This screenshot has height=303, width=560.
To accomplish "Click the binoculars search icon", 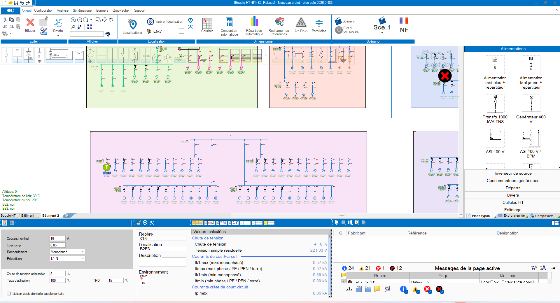I will pos(107,34).
